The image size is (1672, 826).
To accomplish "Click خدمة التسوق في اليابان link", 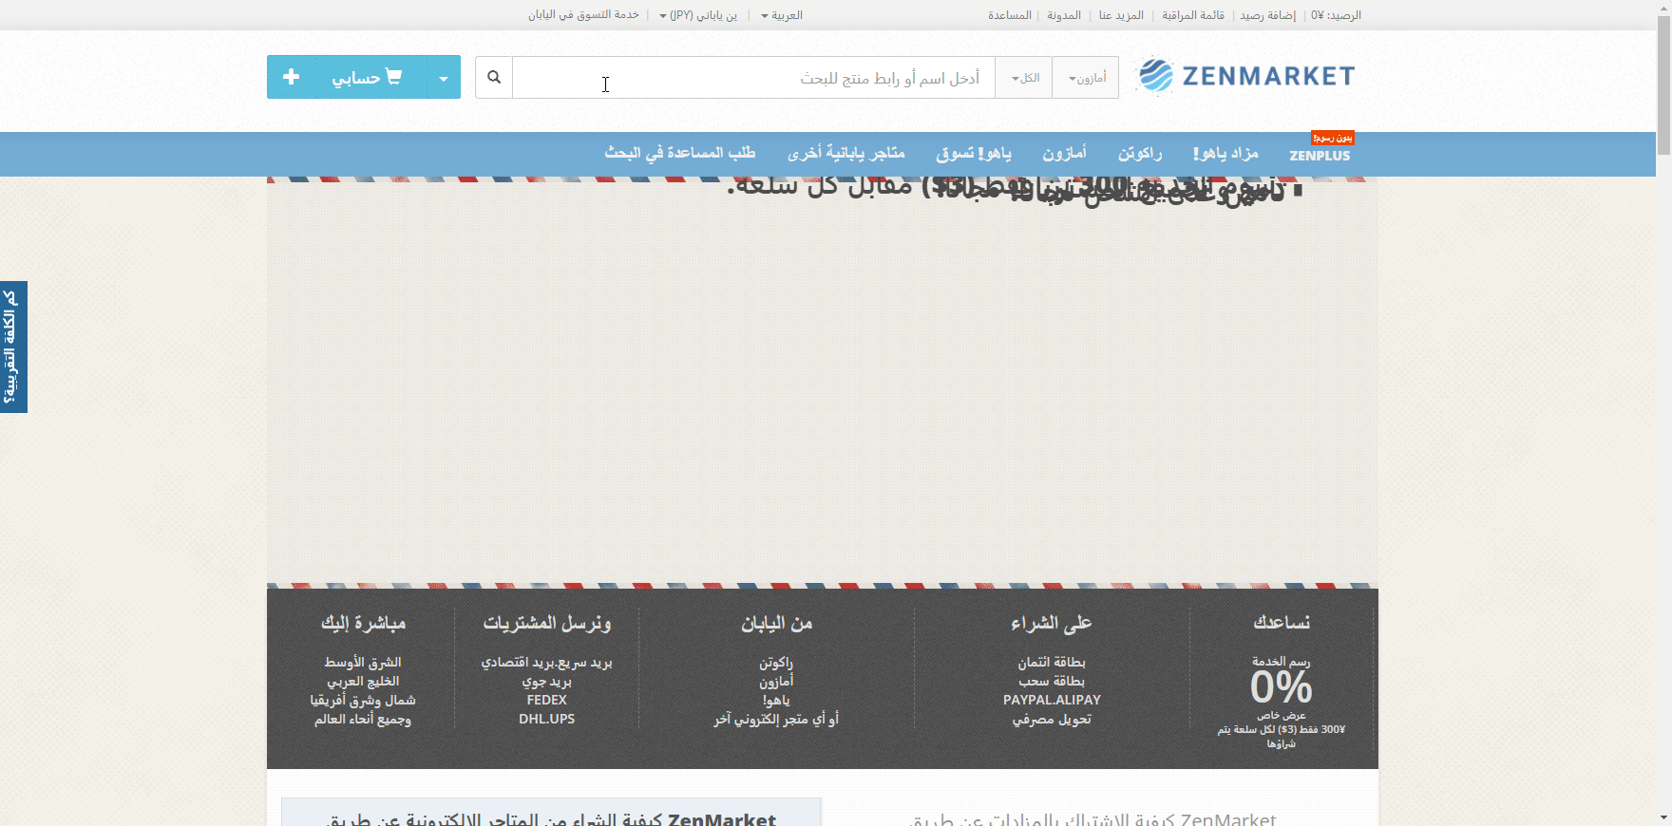I will pyautogui.click(x=583, y=15).
